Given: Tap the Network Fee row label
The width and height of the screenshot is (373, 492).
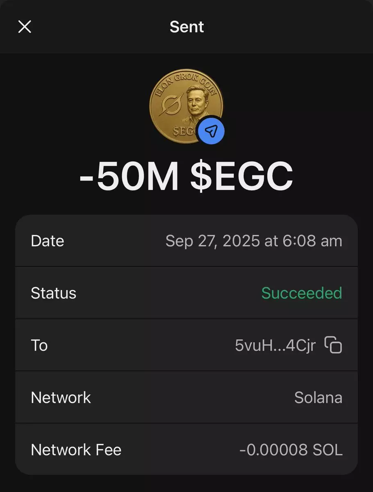Looking at the screenshot, I should [x=76, y=450].
